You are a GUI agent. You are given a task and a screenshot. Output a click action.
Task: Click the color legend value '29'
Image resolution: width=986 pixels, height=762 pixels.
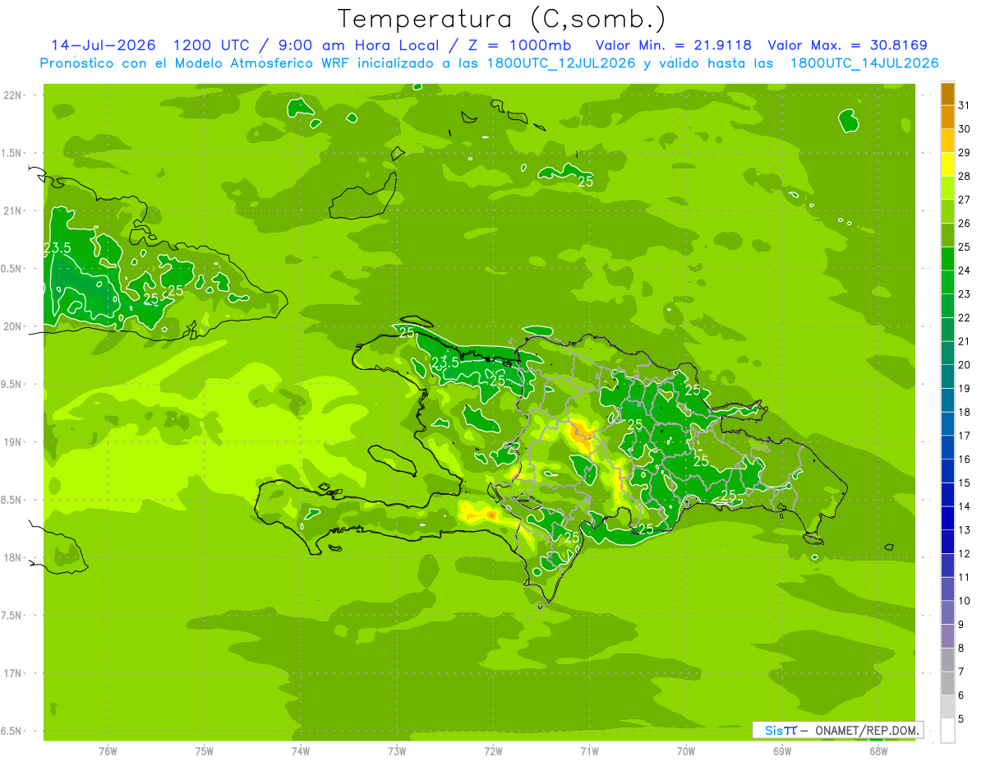(964, 152)
